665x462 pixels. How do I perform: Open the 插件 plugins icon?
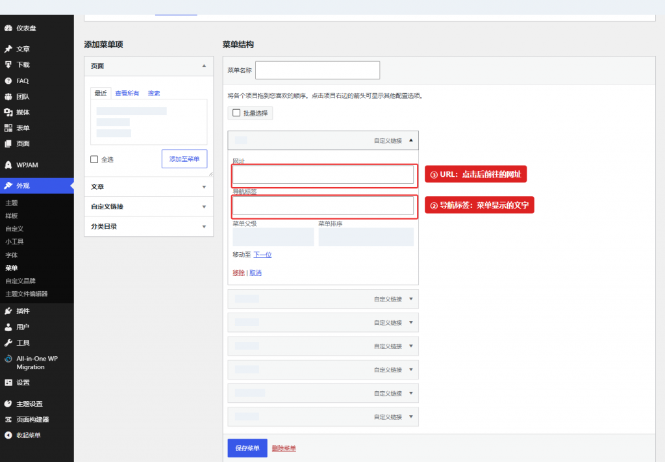click(x=8, y=311)
